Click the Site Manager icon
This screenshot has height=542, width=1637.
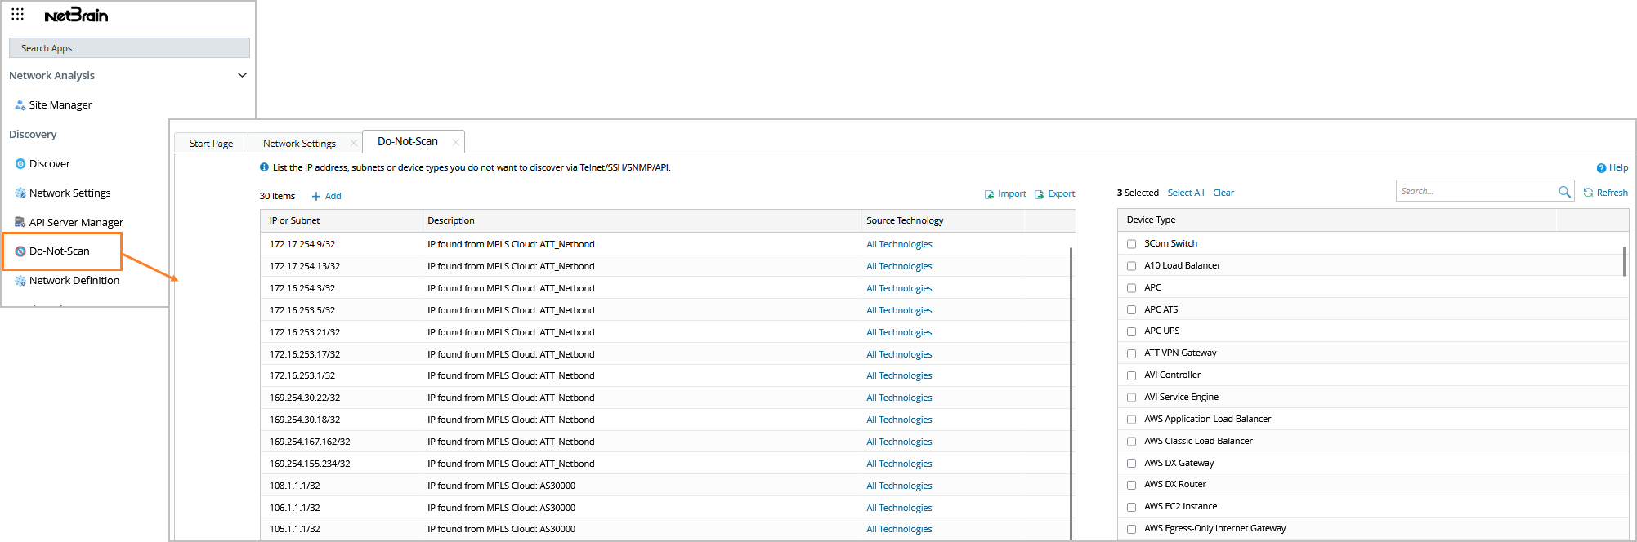pyautogui.click(x=20, y=105)
